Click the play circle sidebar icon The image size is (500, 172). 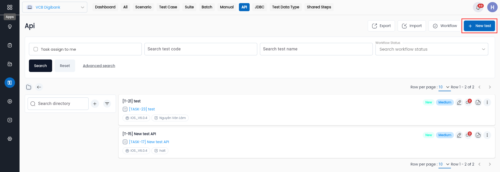click(x=10, y=101)
